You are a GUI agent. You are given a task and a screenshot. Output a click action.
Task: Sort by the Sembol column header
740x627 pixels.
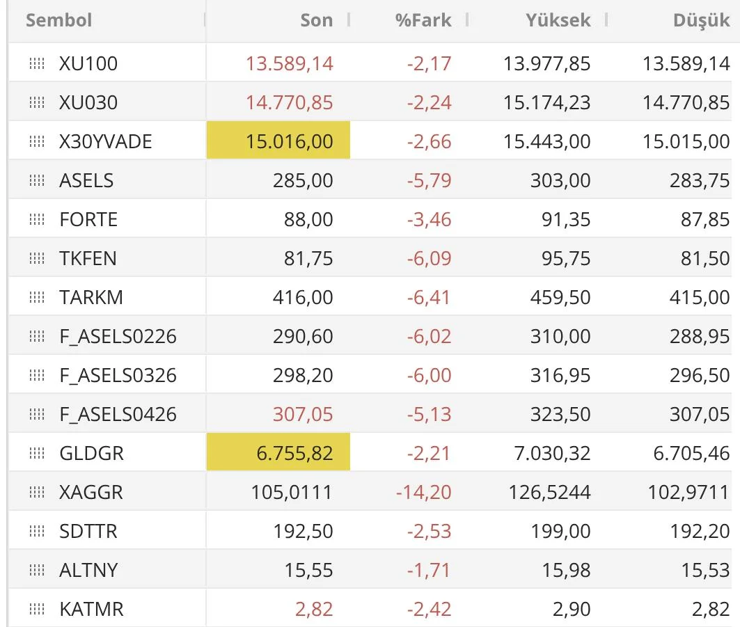58,20
